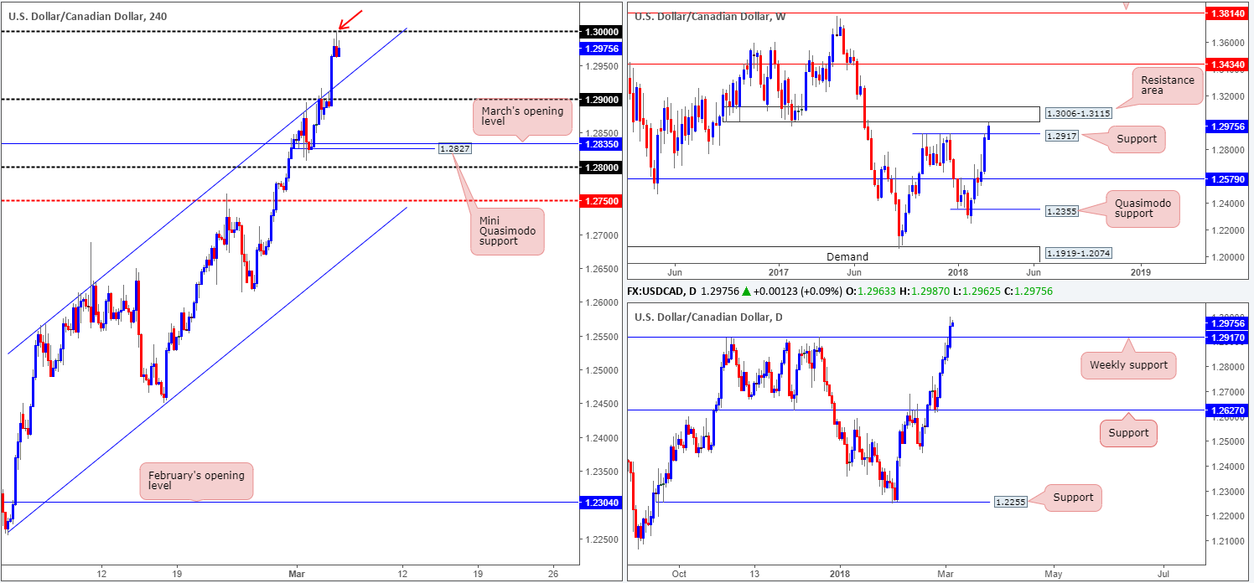Click the 'February's opening level' callout
The height and width of the screenshot is (583, 1254).
pos(196,481)
